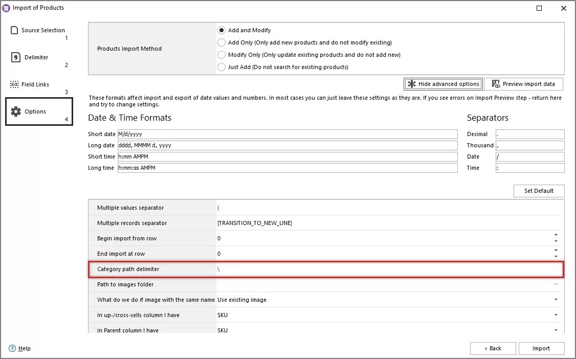
Task: Click the Set Default button
Action: pos(539,190)
